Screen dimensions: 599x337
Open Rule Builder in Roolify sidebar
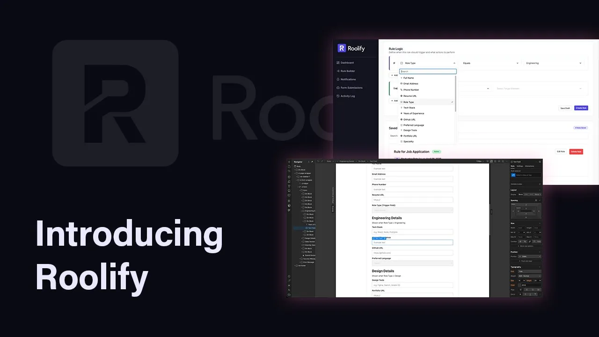tap(346, 71)
